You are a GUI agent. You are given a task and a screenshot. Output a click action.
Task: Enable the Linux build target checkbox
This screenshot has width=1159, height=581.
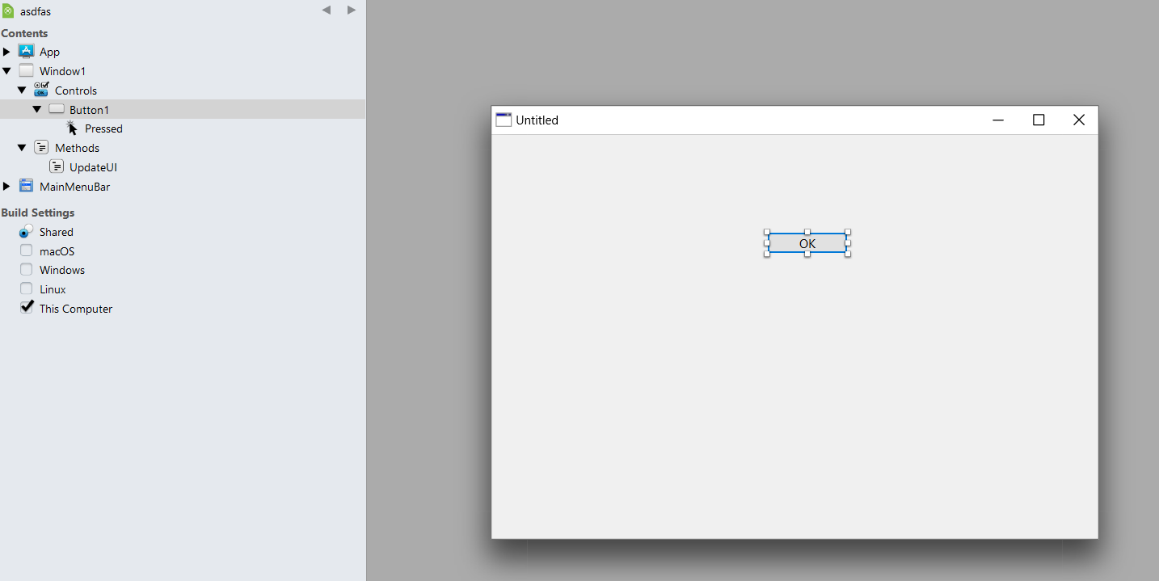(x=27, y=289)
